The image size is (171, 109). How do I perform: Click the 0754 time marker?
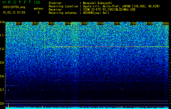(68, 23)
